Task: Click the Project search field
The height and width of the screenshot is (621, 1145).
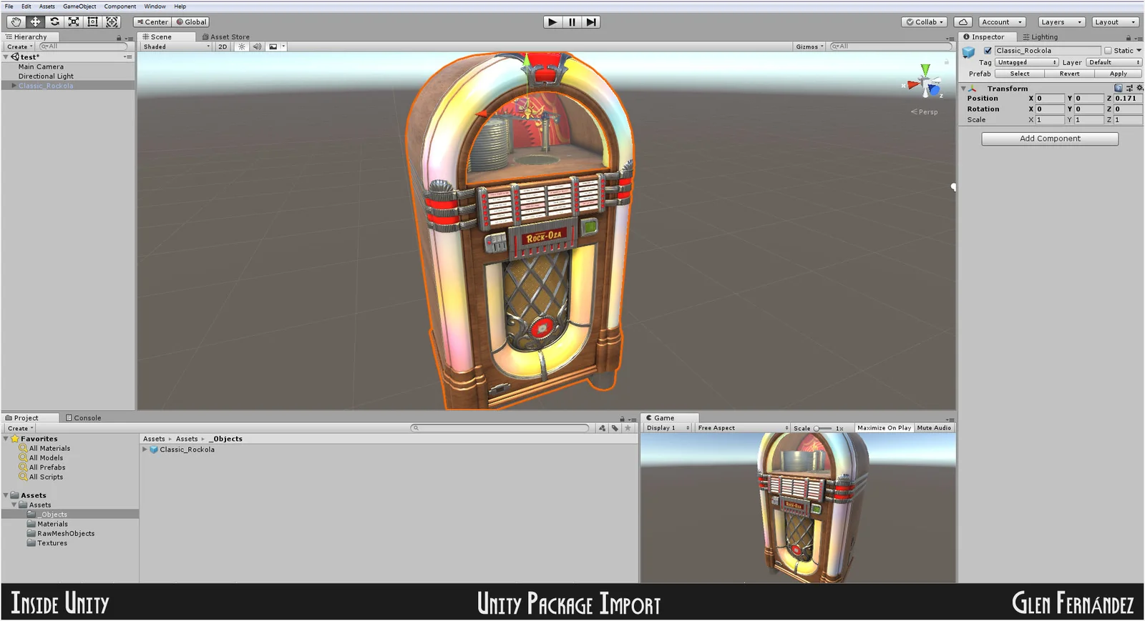Action: click(x=500, y=428)
